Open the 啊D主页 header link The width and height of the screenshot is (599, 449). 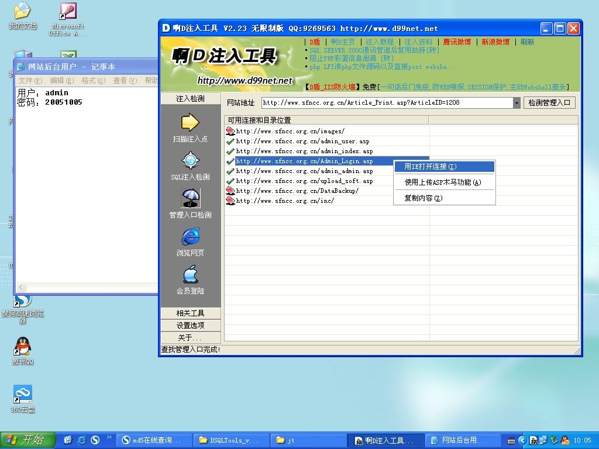coord(343,42)
